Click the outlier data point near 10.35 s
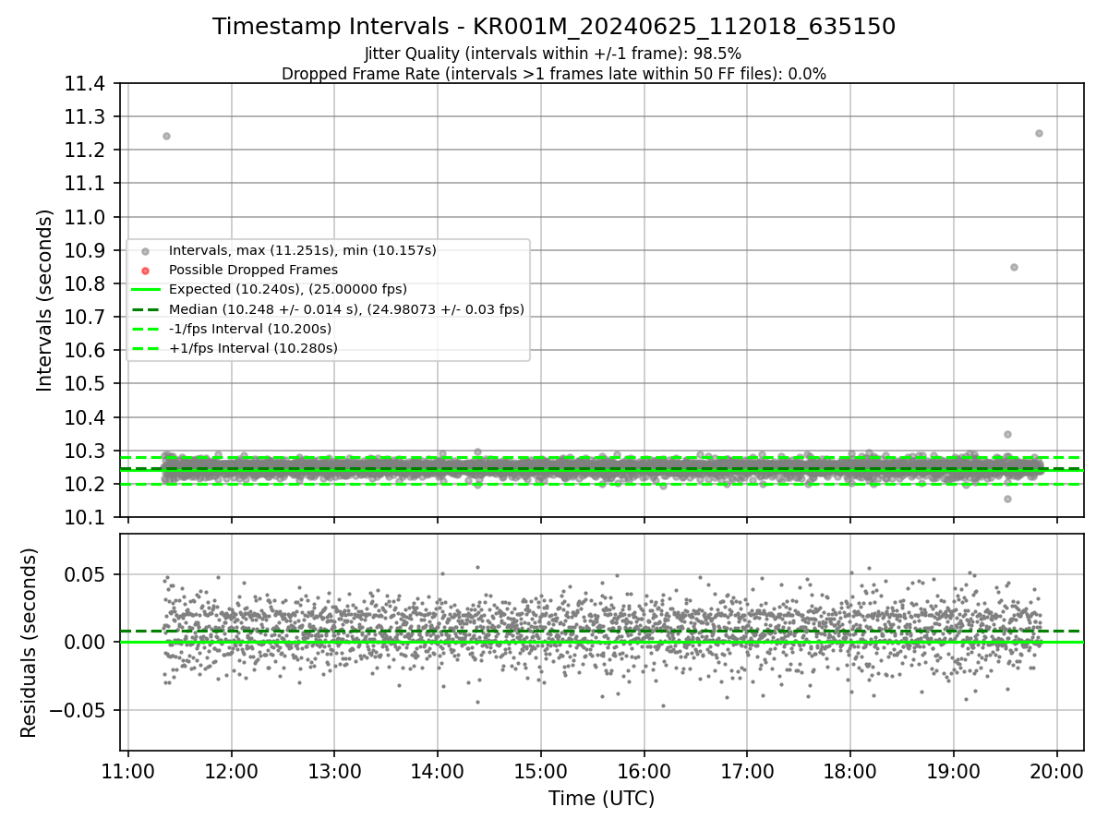1108x831 pixels. click(1007, 434)
